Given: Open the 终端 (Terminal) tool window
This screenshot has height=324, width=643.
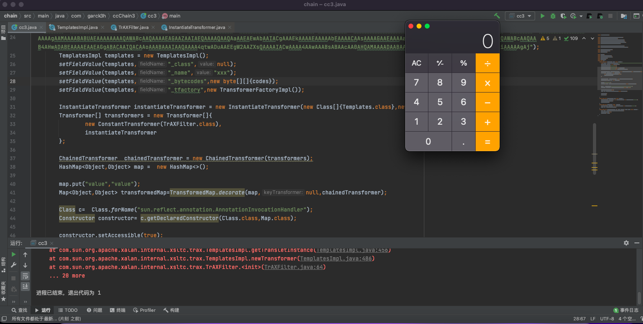Looking at the screenshot, I should [x=118, y=310].
